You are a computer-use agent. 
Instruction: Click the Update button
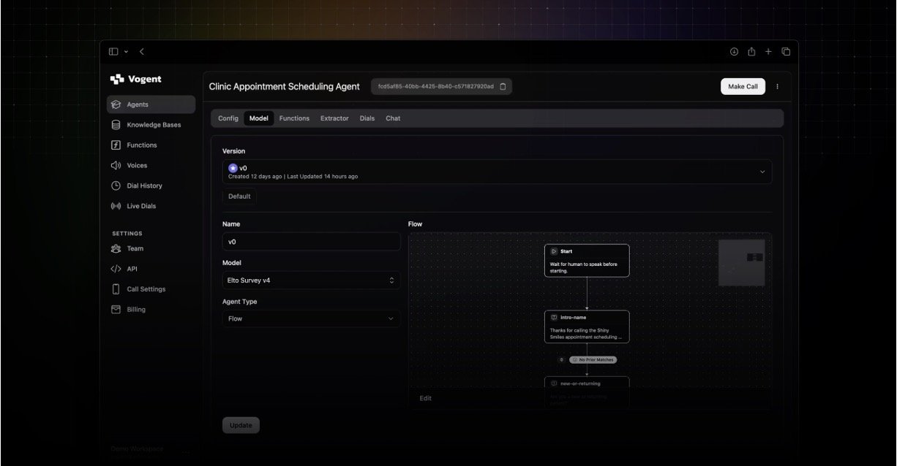pos(241,425)
